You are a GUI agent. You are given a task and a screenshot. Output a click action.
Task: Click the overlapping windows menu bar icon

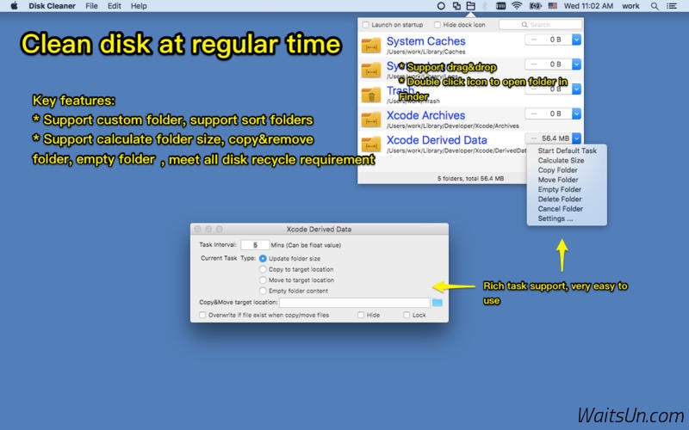pos(456,6)
